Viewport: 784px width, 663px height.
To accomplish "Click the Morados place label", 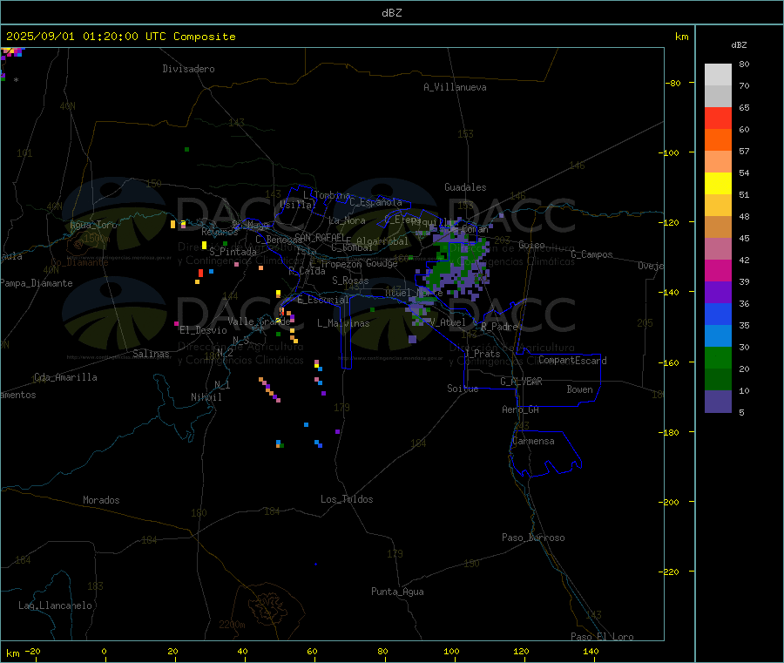I will (101, 500).
